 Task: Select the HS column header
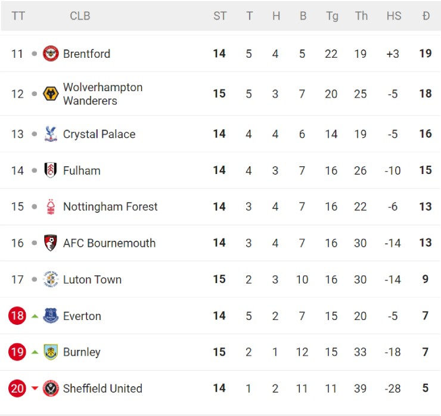[393, 16]
